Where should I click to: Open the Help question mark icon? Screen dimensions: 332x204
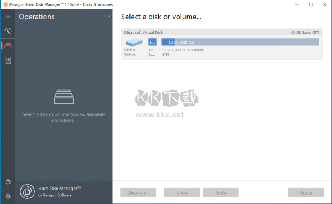point(8,182)
